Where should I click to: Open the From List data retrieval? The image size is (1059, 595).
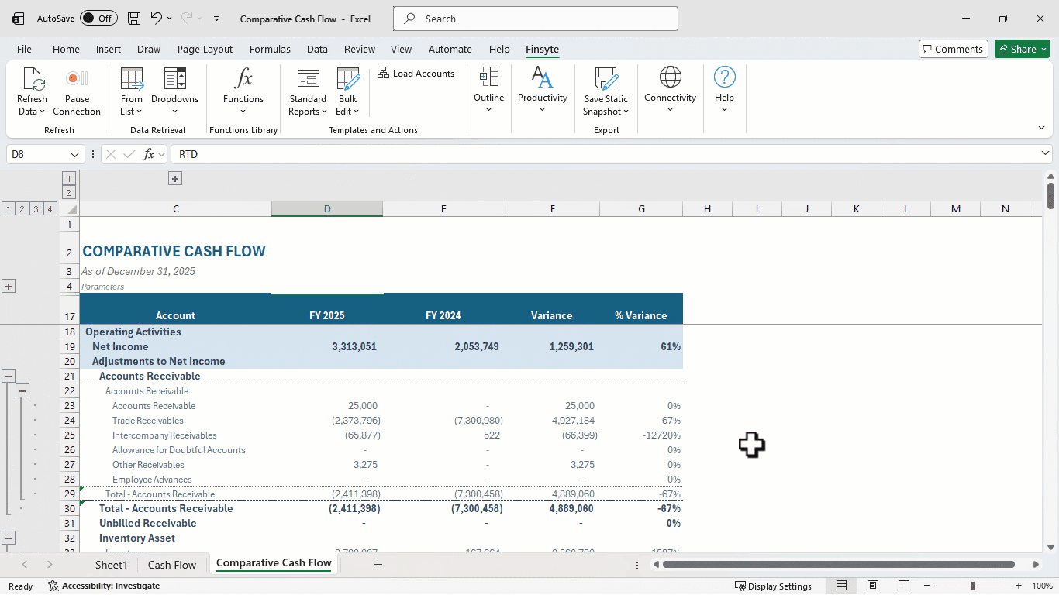[x=132, y=91]
